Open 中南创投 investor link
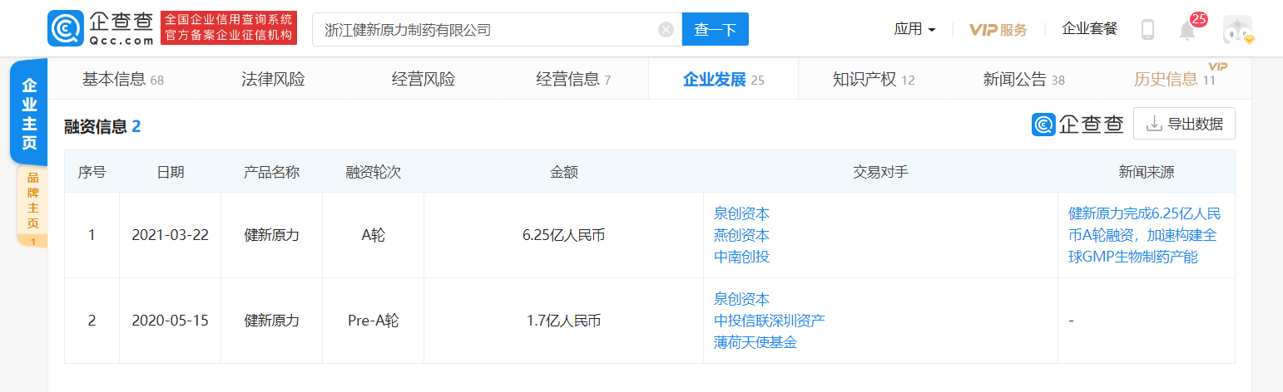The height and width of the screenshot is (392, 1283). tap(741, 257)
